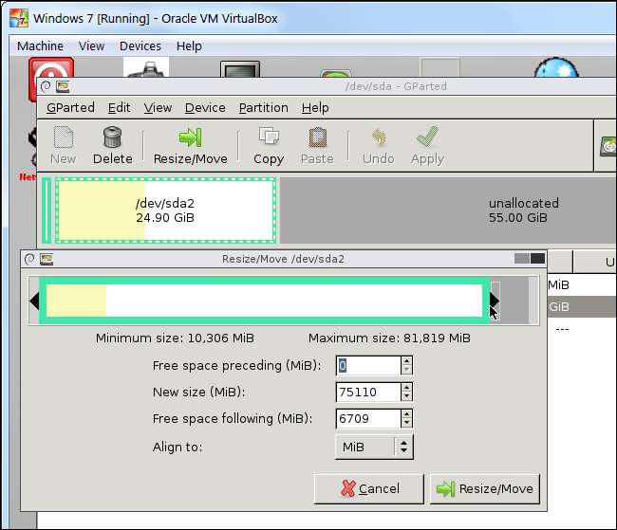Increase or decrease New size with spinner arrows
The width and height of the screenshot is (617, 530).
(406, 392)
